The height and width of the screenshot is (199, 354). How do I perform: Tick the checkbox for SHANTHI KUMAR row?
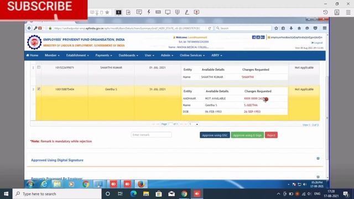[x=39, y=67]
